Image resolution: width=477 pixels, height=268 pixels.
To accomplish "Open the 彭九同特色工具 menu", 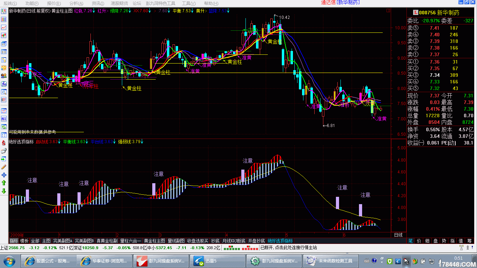I will click(x=161, y=3).
